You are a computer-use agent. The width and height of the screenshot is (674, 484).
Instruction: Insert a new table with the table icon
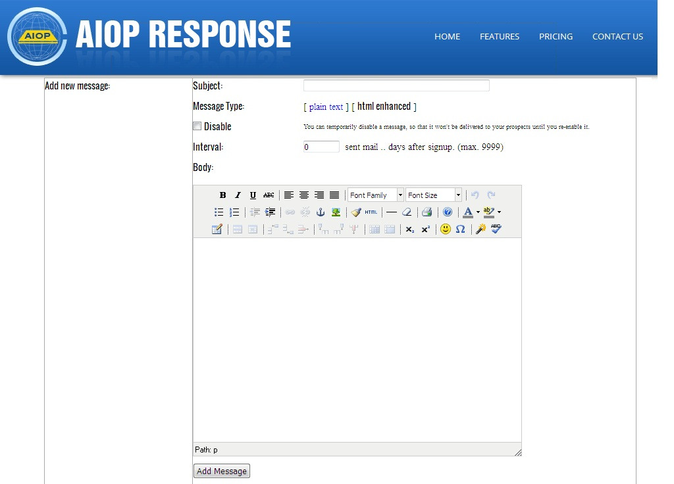click(217, 229)
